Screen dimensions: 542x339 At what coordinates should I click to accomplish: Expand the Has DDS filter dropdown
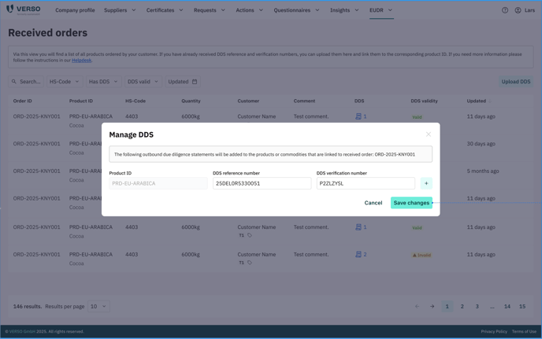pos(103,82)
